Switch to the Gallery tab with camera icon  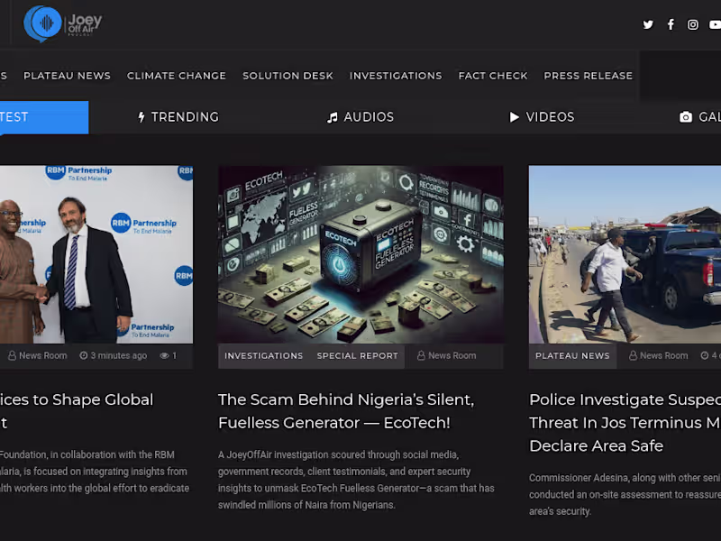pyautogui.click(x=700, y=117)
